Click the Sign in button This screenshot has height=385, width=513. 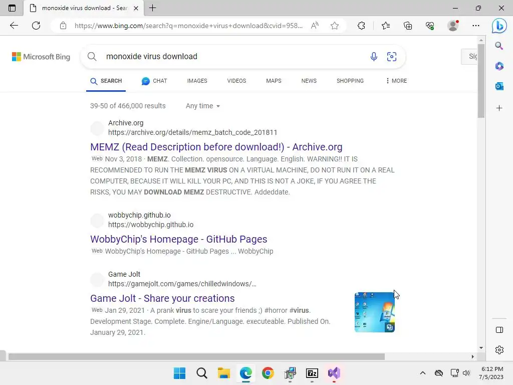tap(469, 56)
